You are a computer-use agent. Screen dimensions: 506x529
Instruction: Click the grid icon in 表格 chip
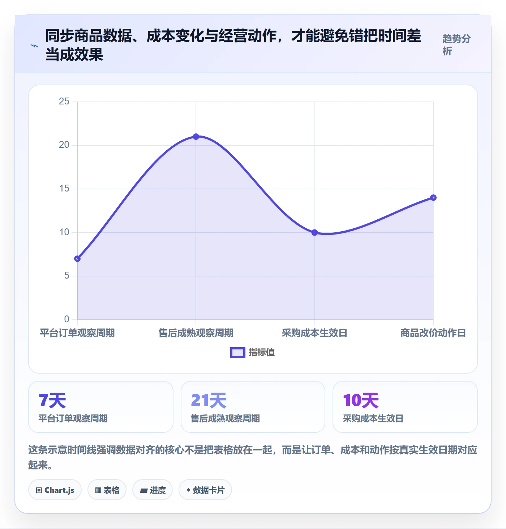click(x=98, y=490)
